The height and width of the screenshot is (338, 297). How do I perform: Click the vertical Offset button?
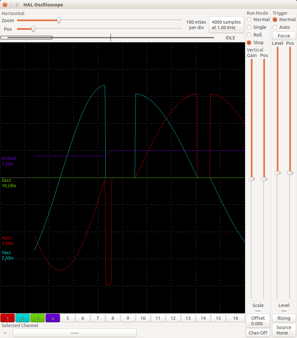point(258,321)
